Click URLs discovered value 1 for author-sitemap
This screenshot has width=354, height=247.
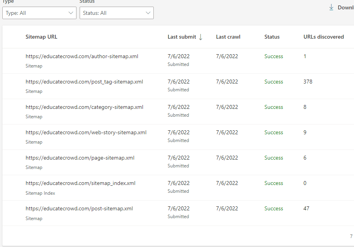pyautogui.click(x=305, y=56)
